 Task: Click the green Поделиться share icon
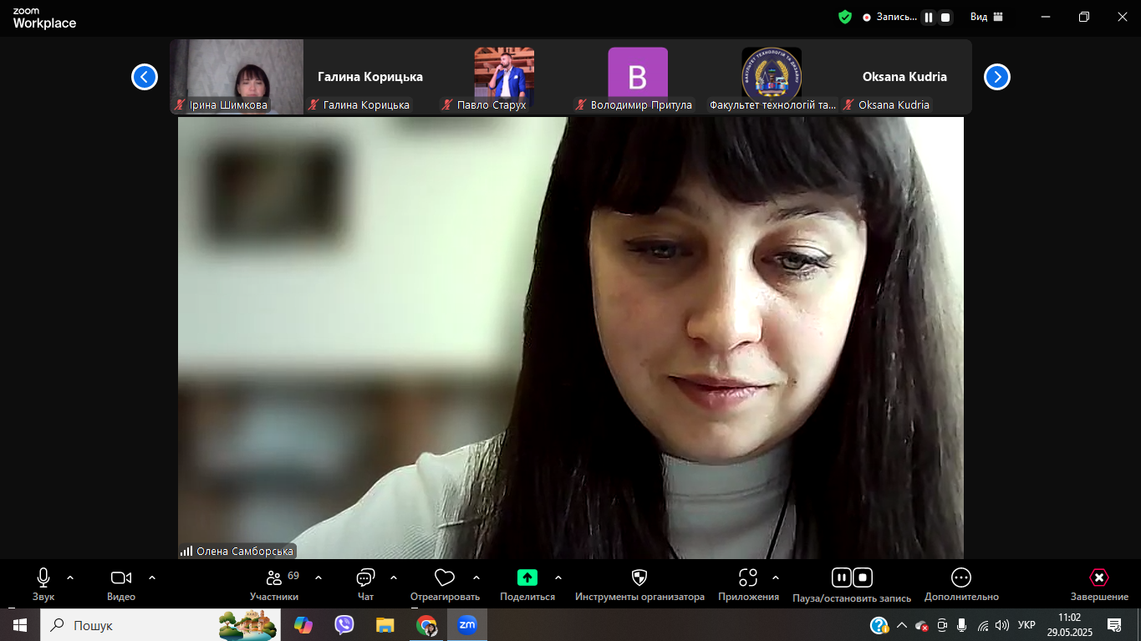pyautogui.click(x=526, y=577)
